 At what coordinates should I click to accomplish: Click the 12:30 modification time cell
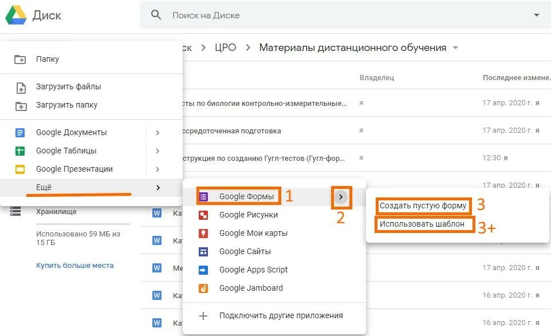tap(495, 158)
